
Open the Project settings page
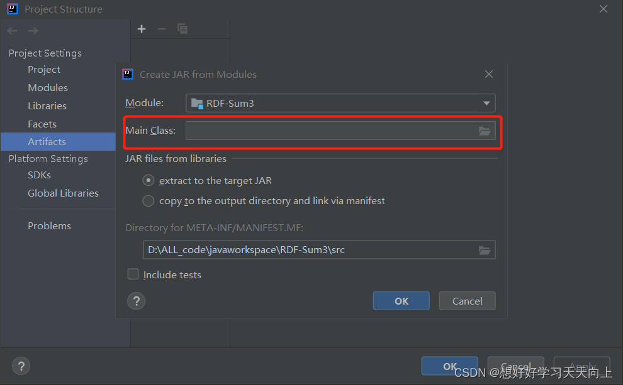(44, 70)
